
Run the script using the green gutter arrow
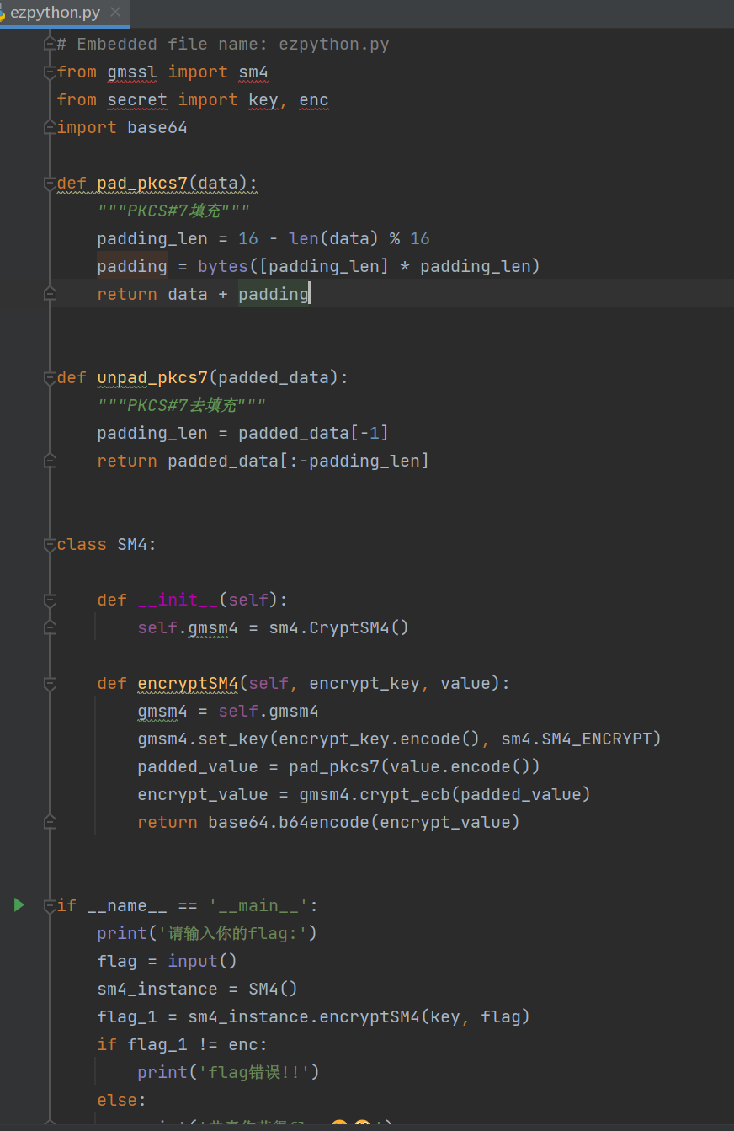(x=19, y=905)
